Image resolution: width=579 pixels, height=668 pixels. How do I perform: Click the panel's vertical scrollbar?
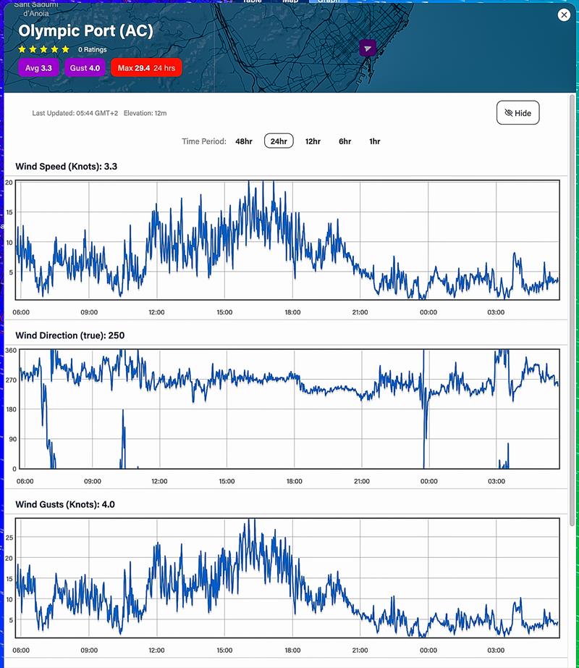(x=572, y=311)
